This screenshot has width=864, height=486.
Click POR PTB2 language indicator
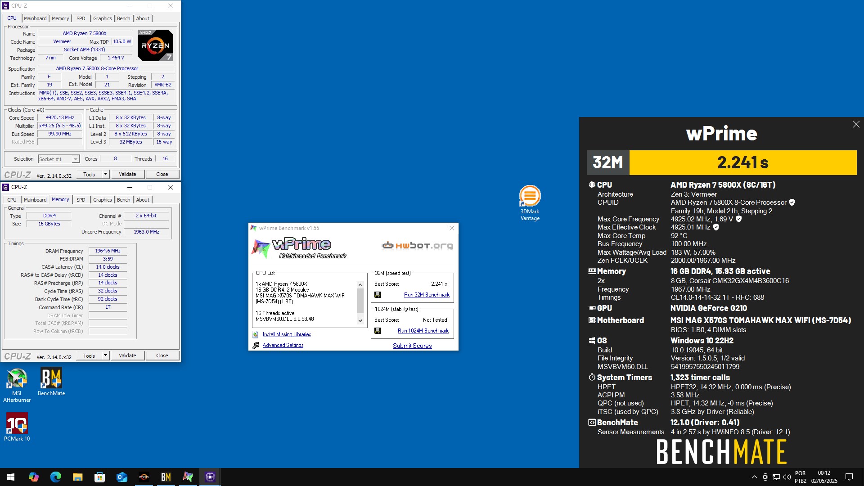pos(800,477)
